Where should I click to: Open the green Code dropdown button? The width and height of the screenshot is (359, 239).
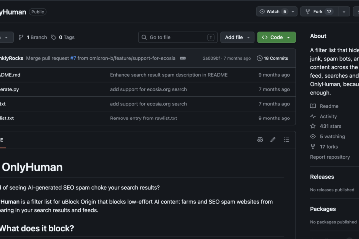276,37
